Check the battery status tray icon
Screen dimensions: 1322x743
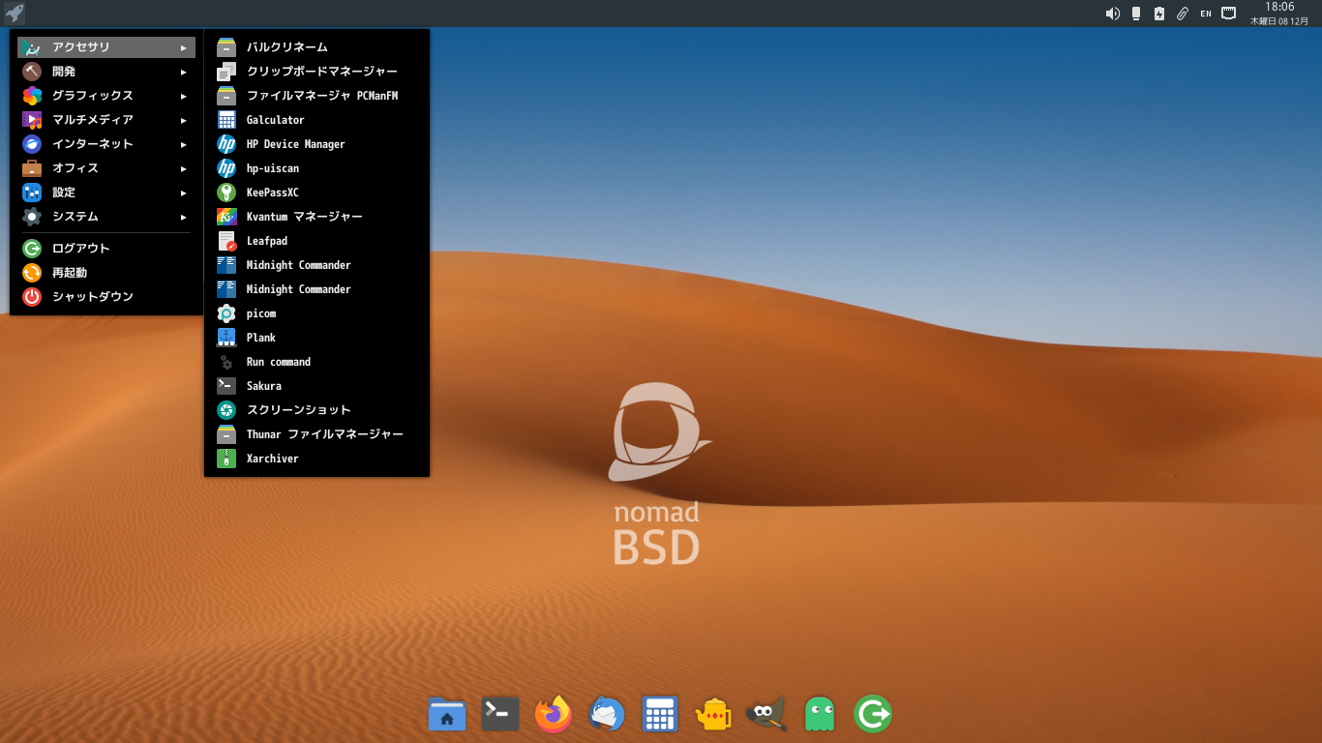(x=1159, y=14)
